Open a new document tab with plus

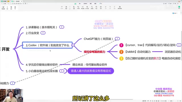point(24,1)
